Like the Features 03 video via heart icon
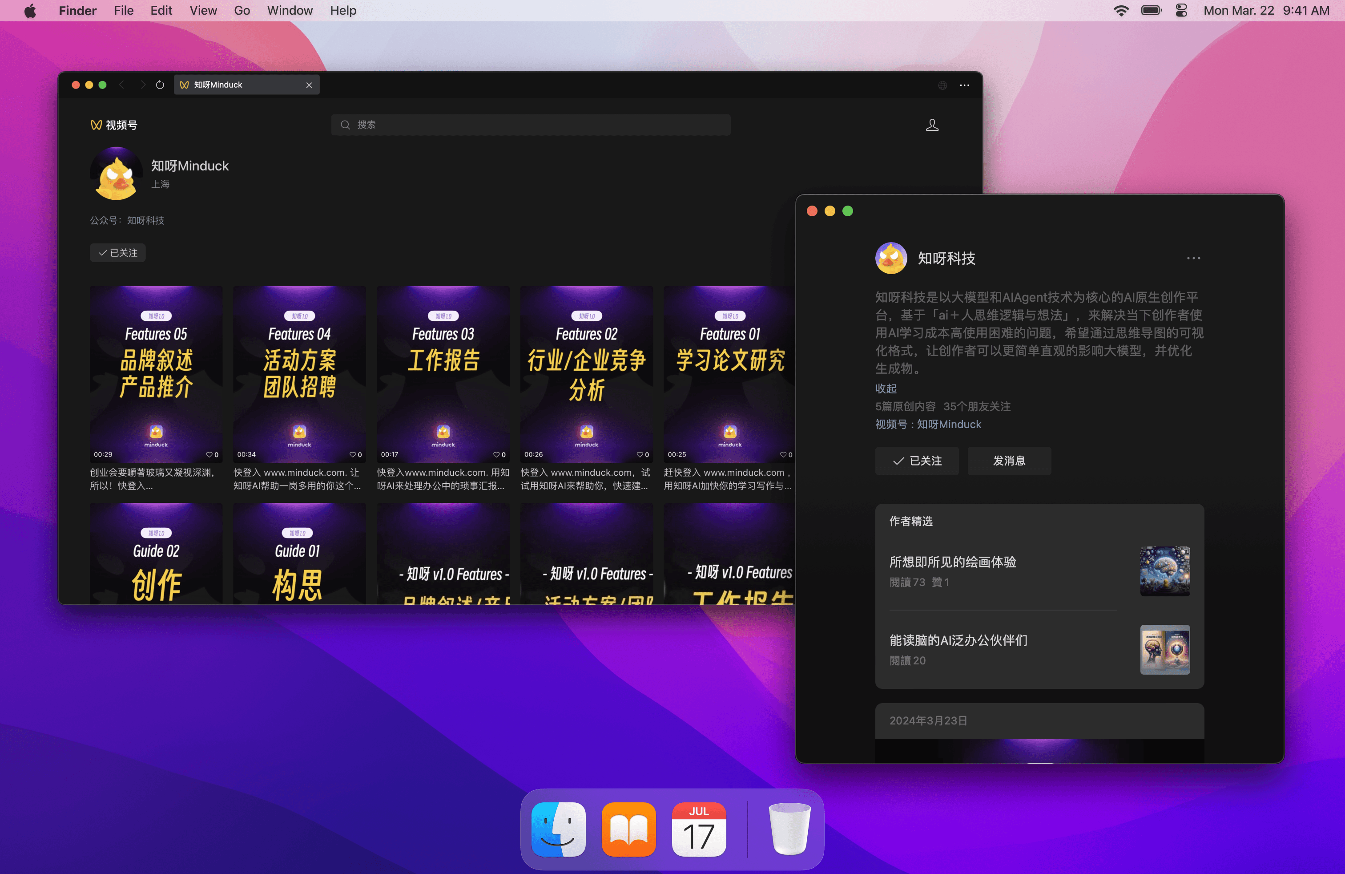The width and height of the screenshot is (1345, 874). [496, 454]
